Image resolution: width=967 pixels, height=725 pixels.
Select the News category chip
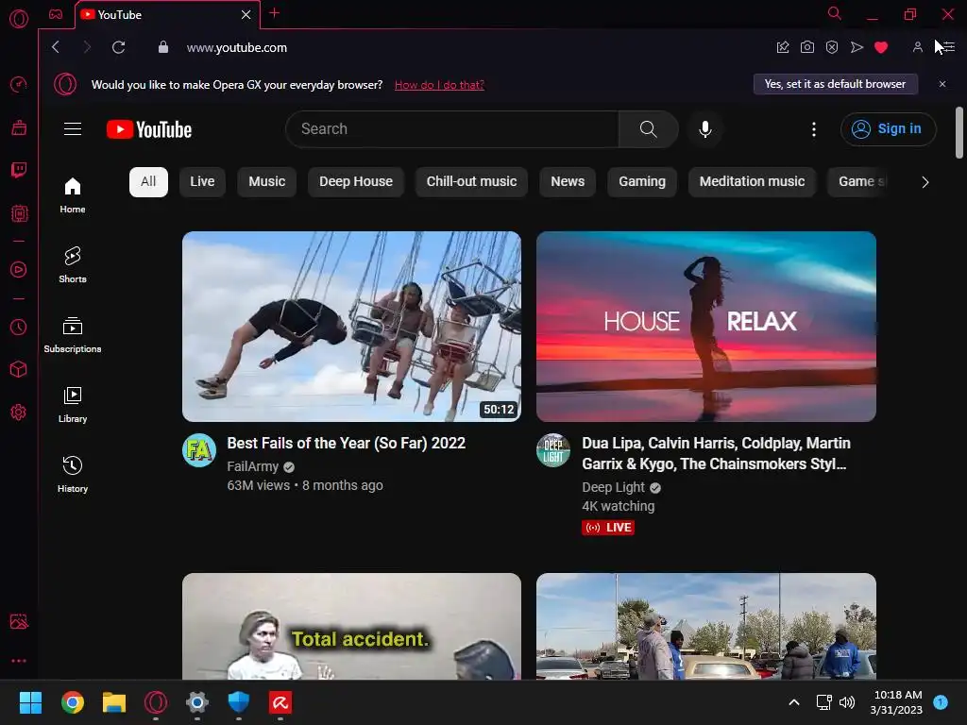(x=568, y=182)
